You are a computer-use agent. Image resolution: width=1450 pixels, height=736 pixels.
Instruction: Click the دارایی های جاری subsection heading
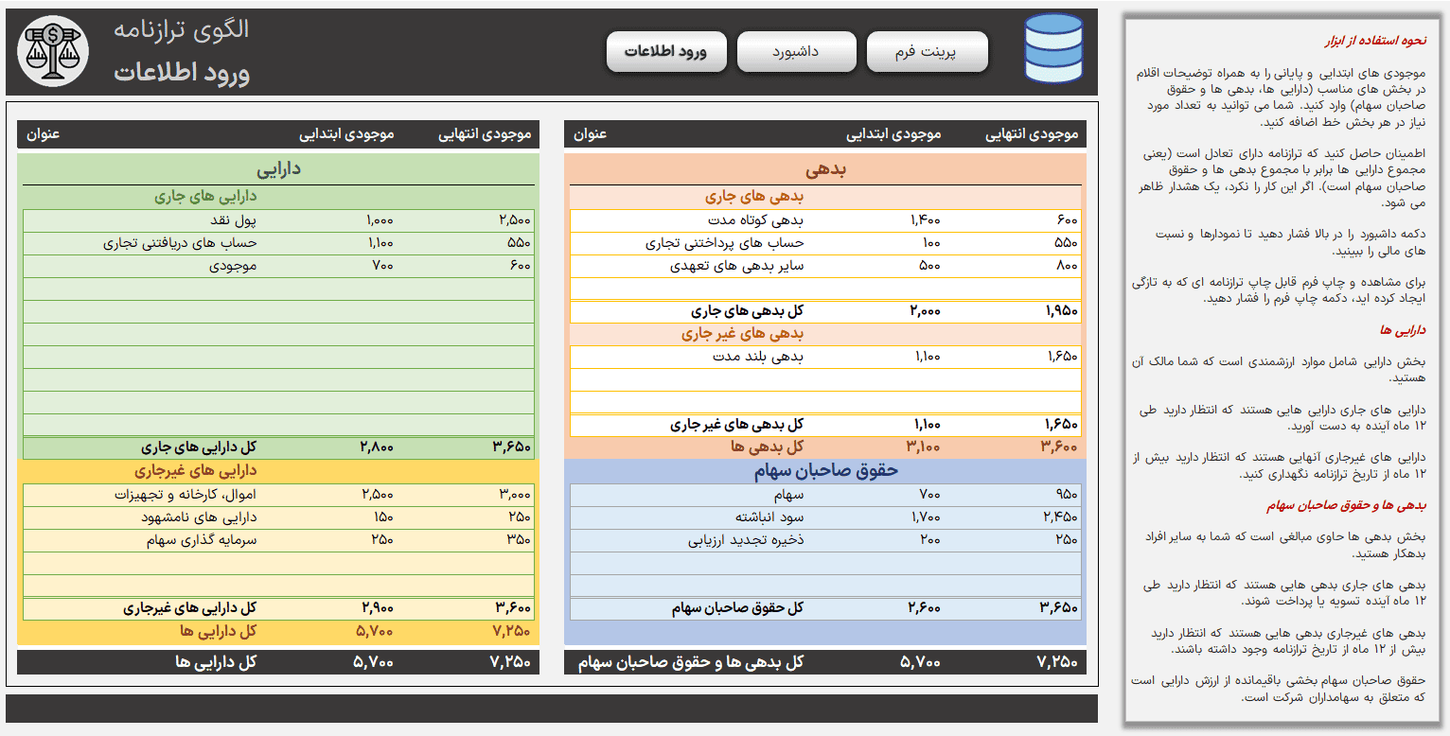205,197
